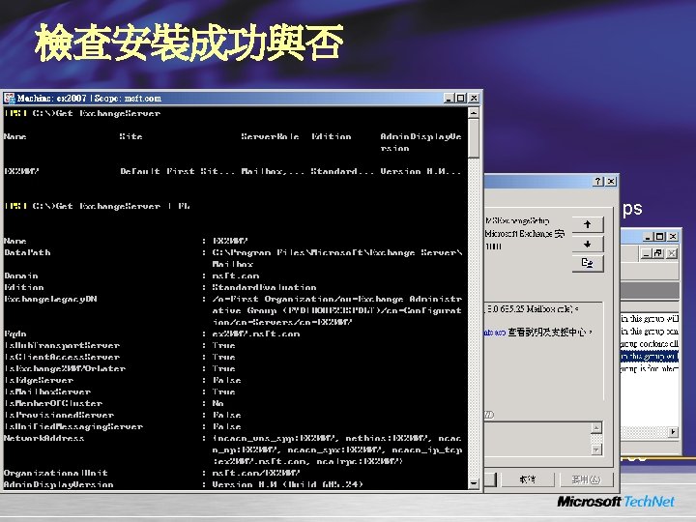Maximize the rightmost background window

(660, 237)
